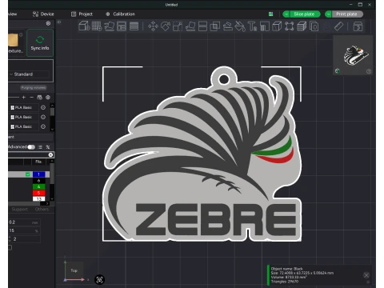The height and width of the screenshot is (288, 384).
Task: Remove a filament with the minus icon
Action: click(x=31, y=98)
